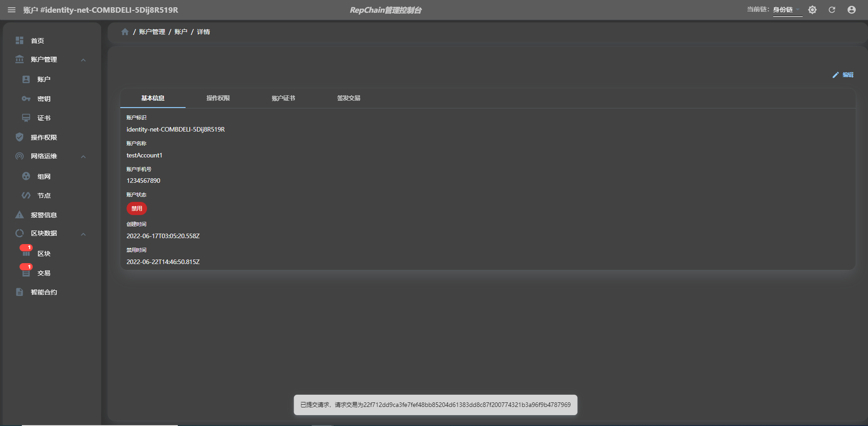Viewport: 868px width, 426px height.
Task: Click the home dashboard icon in sidebar
Action: (x=20, y=40)
